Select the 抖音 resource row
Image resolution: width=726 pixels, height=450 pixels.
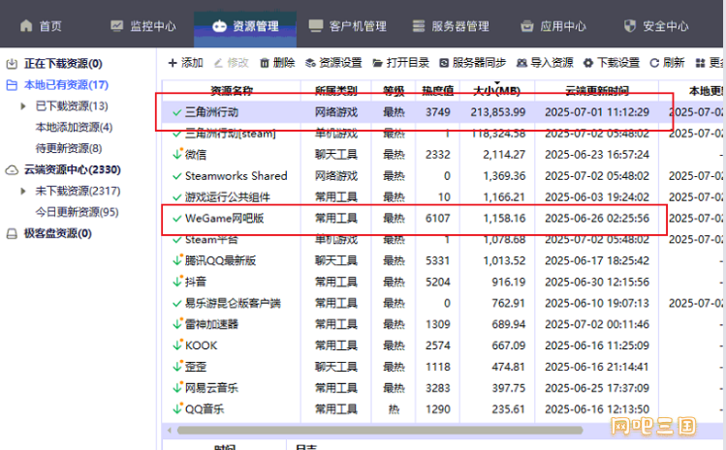[442, 282]
